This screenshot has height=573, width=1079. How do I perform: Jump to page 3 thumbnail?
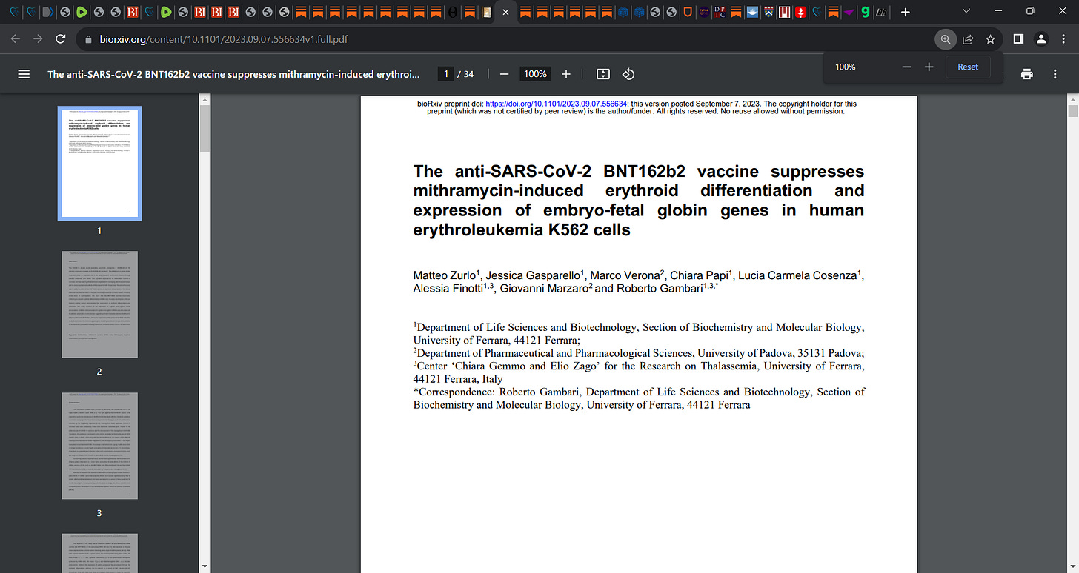99,446
